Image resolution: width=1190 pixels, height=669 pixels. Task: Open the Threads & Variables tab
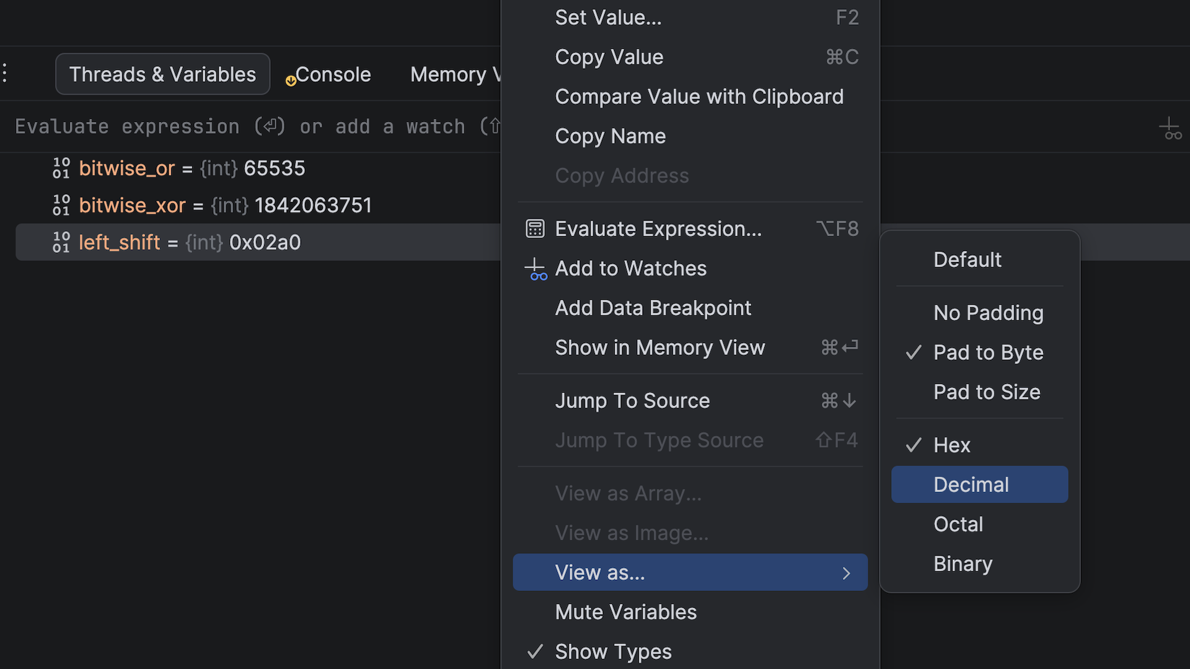(162, 74)
